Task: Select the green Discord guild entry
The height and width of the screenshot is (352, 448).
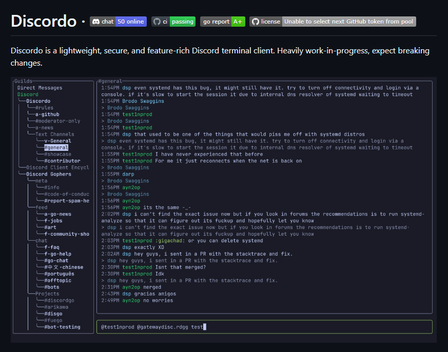Action: point(28,94)
